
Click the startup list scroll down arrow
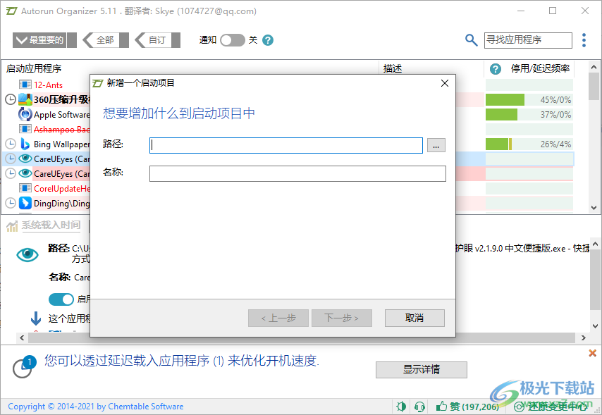click(x=594, y=208)
